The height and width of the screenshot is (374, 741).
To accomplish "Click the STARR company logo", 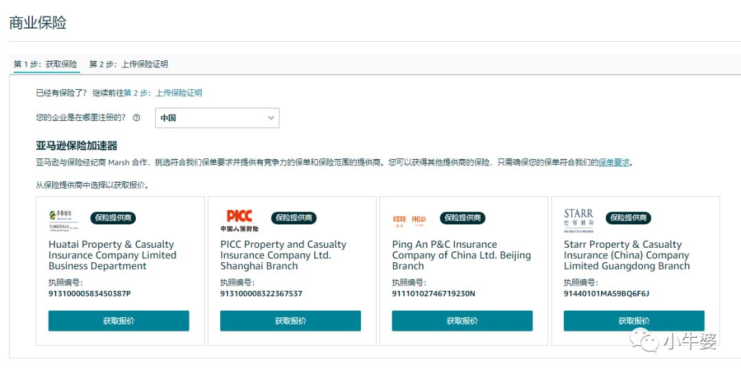I will [x=578, y=221].
